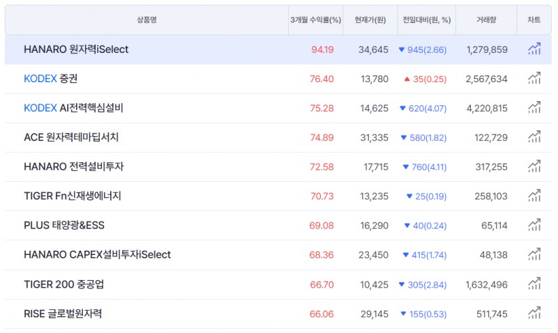Select the 94.19 return value
Screen dimensions: 558x333
point(322,49)
